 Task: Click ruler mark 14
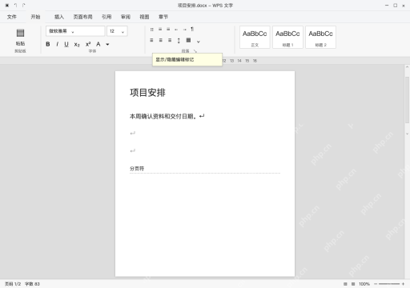pyautogui.click(x=239, y=61)
